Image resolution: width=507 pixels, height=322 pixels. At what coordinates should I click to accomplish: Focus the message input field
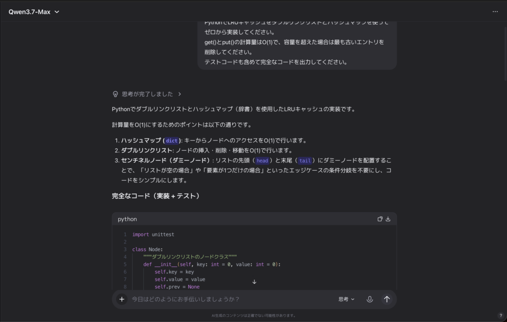coord(231,299)
